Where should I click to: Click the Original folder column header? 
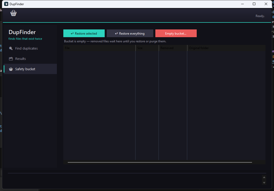226,48
